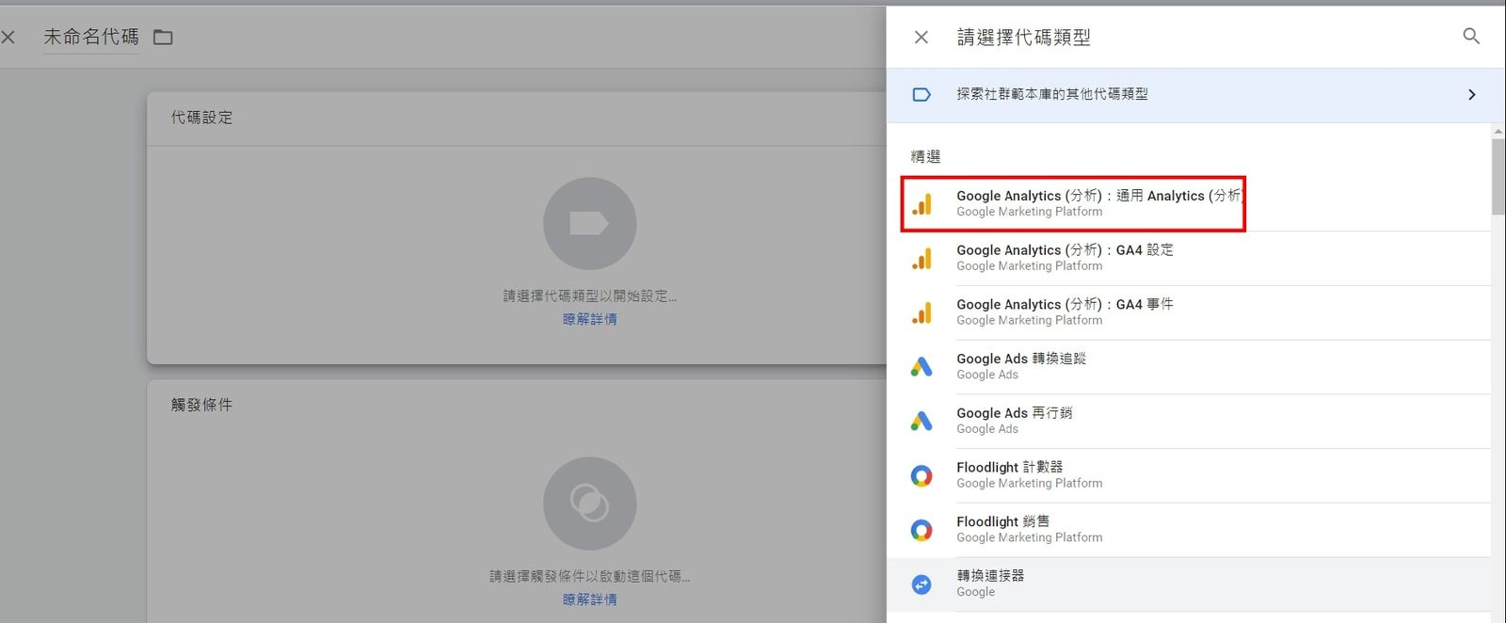Click the tag outline icon in community gallery row
Screen dimensions: 1506x623
click(921, 94)
